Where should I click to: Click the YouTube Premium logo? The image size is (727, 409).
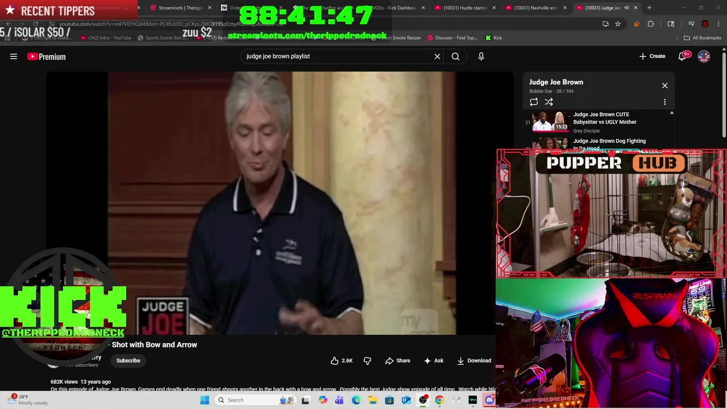[x=47, y=56]
